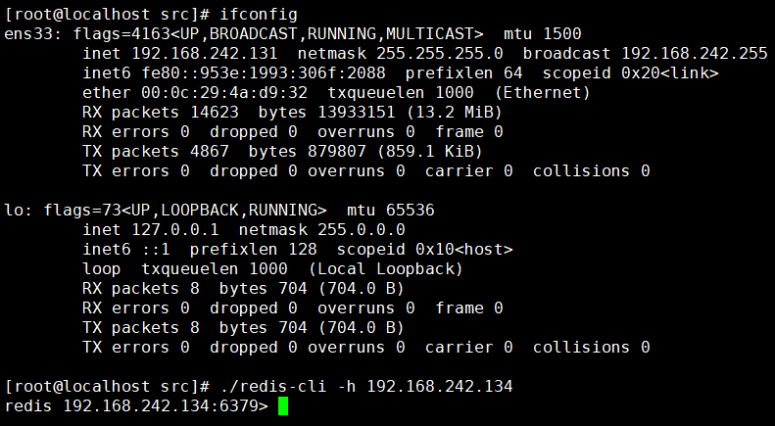775x426 pixels.
Task: Click the green terminal cursor block
Action: (283, 405)
